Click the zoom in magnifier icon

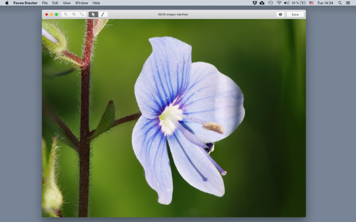coord(74,14)
